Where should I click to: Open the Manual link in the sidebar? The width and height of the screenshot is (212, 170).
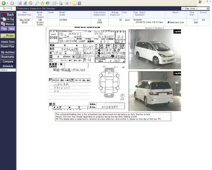point(8,24)
